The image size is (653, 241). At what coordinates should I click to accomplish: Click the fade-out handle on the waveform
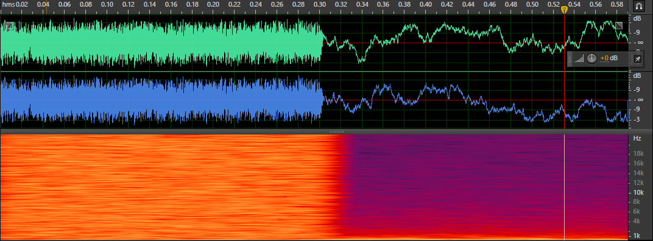pos(619,26)
